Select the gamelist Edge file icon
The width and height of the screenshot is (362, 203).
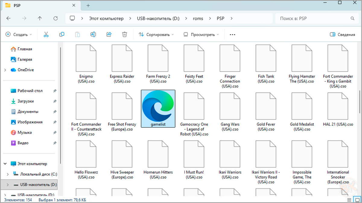pos(158,106)
